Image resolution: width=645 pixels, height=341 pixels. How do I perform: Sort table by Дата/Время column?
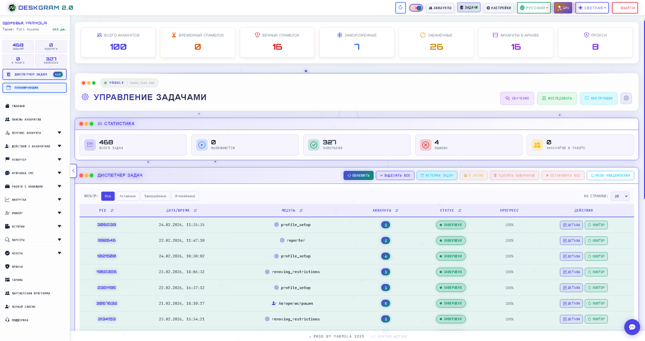tap(181, 210)
